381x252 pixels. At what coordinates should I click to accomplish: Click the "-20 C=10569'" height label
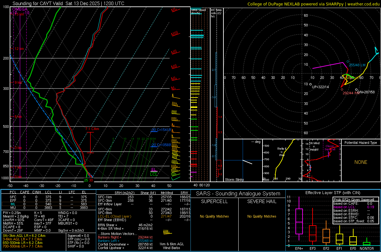161,145
